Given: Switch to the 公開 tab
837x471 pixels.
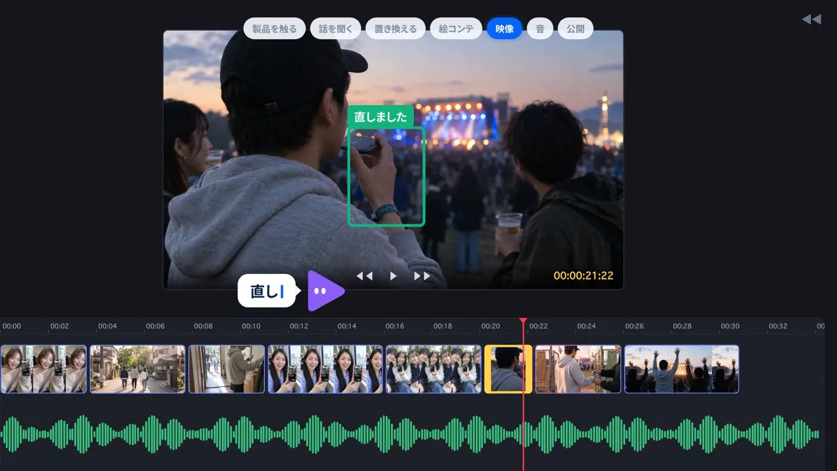Looking at the screenshot, I should [x=575, y=29].
